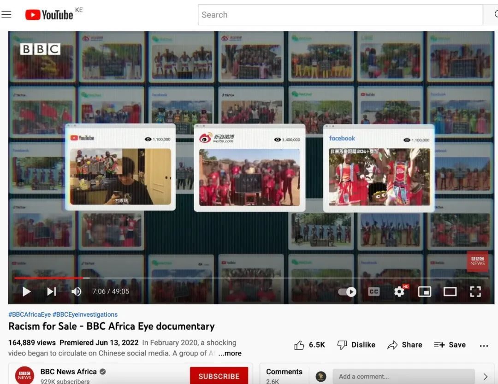Expand the description with ...more
The image size is (498, 384).
230,353
